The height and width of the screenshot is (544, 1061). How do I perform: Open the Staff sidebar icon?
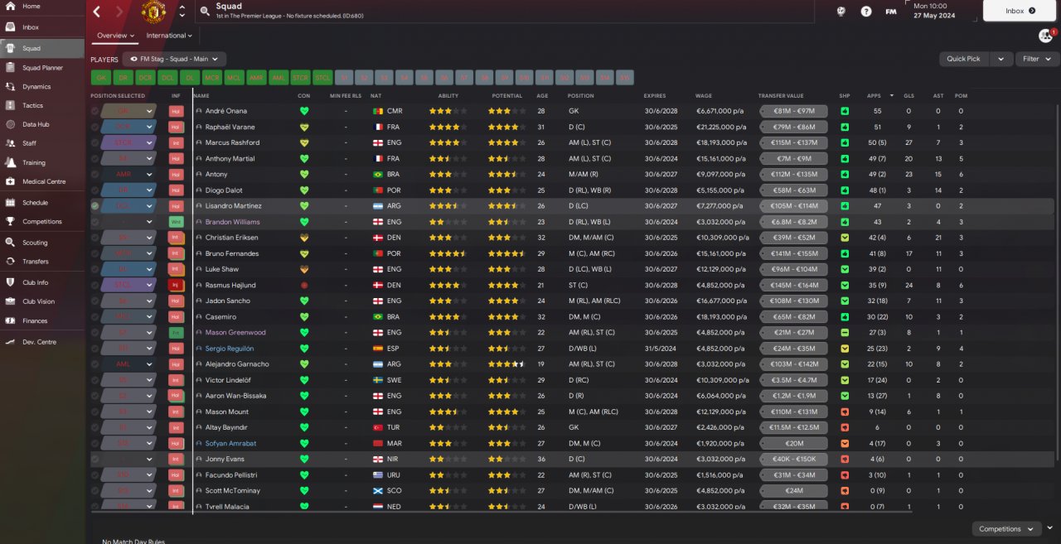point(10,143)
